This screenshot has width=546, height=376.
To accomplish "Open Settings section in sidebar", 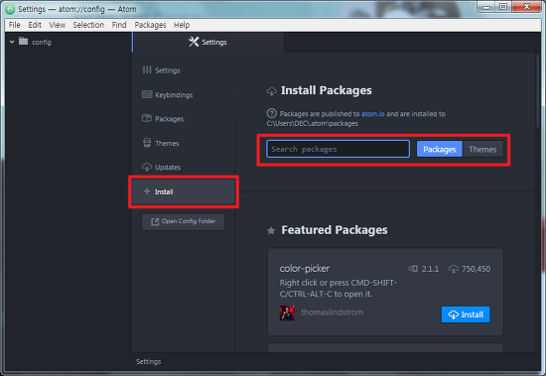I will tap(168, 70).
